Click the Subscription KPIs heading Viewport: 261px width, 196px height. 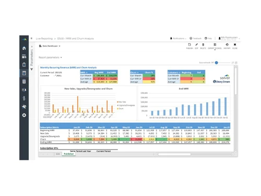(49, 148)
